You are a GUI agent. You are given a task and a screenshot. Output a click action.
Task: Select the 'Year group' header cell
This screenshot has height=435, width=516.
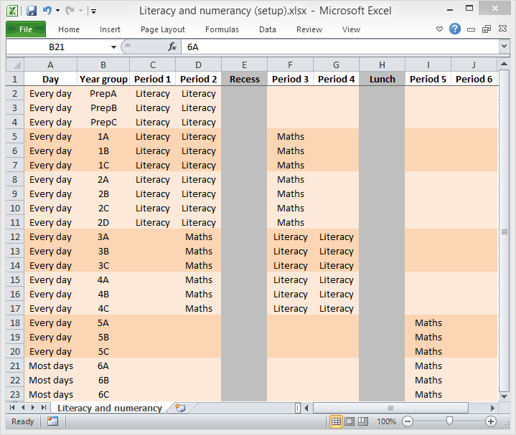pyautogui.click(x=103, y=79)
